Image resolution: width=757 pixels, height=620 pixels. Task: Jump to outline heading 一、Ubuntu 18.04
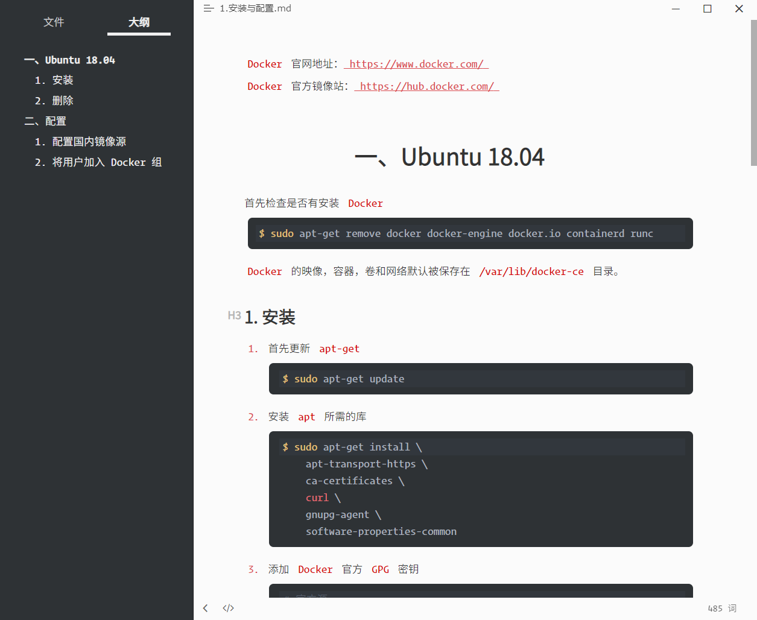click(69, 60)
